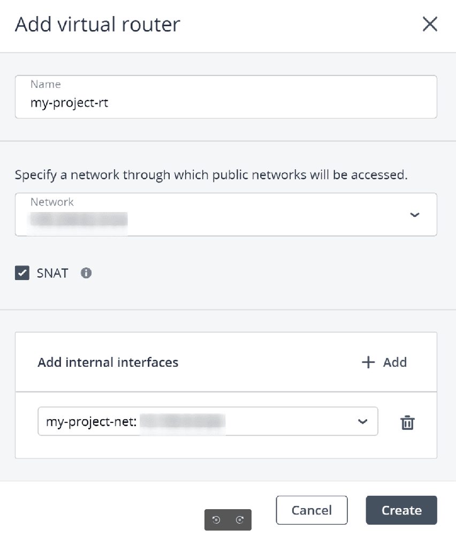Click the blurred Network value
This screenshot has height=537, width=456.
point(79,220)
